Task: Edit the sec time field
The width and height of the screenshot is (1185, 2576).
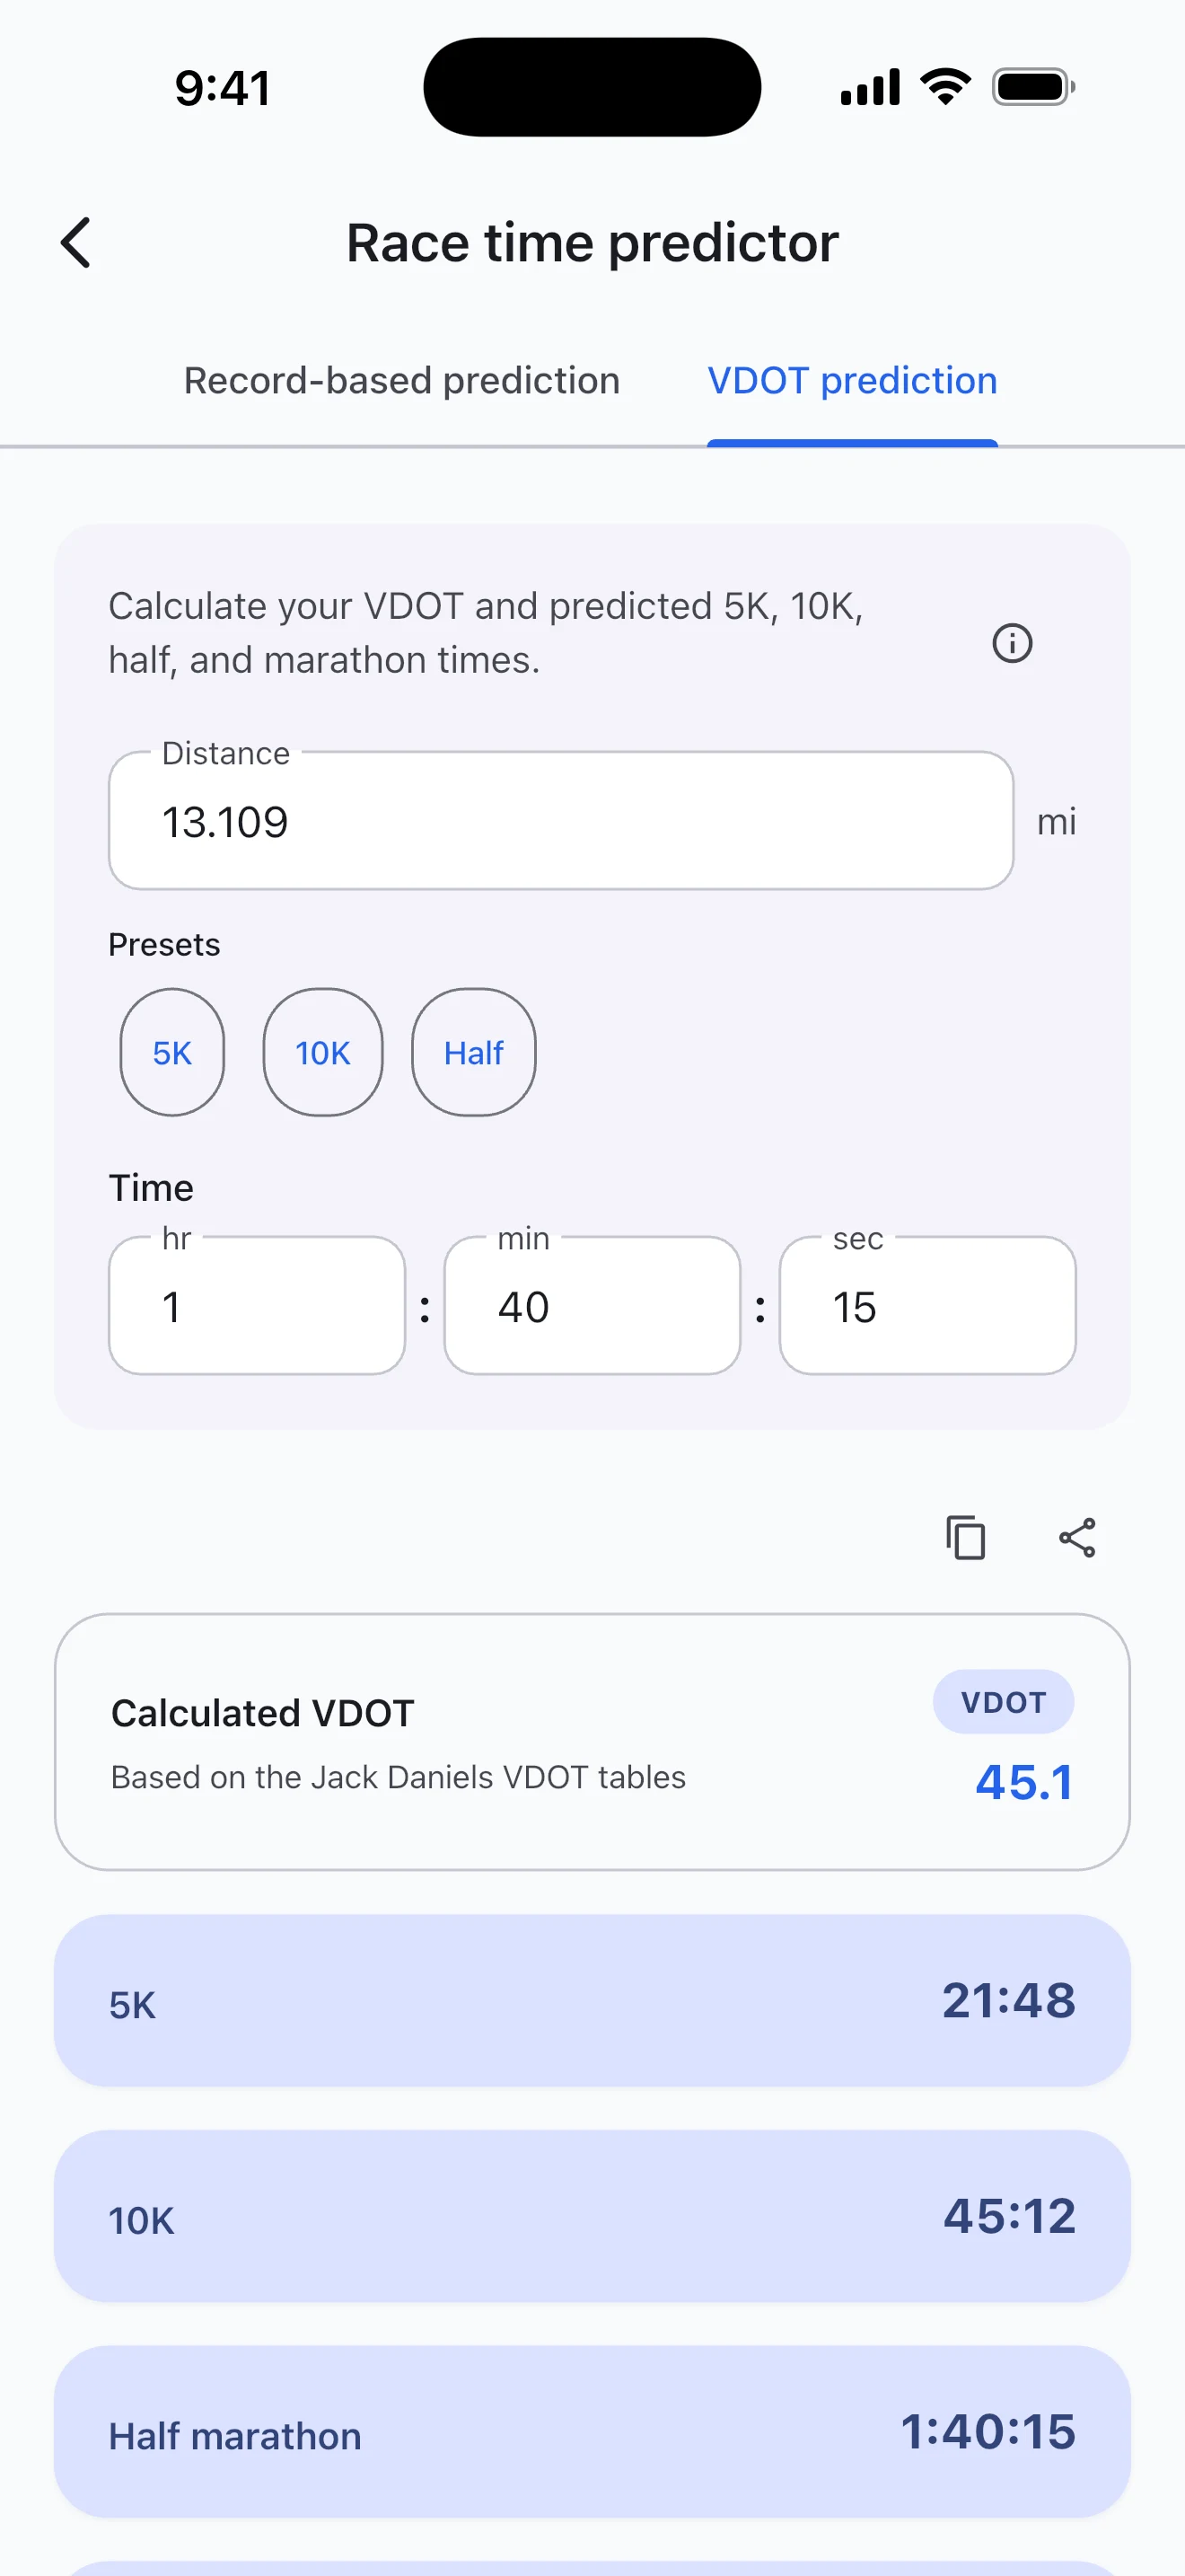Action: tap(927, 1306)
